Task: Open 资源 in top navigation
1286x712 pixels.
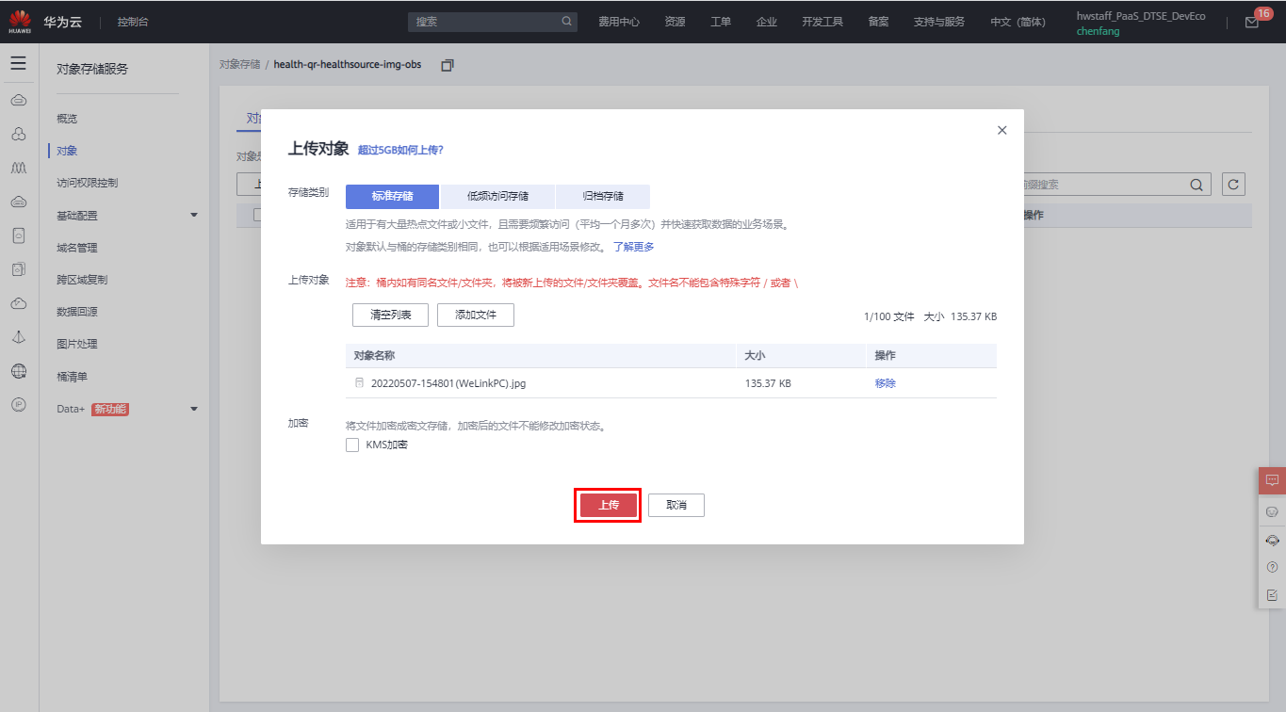Action: pyautogui.click(x=675, y=22)
